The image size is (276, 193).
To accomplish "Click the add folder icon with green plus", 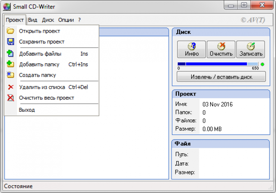I will pyautogui.click(x=10, y=64).
